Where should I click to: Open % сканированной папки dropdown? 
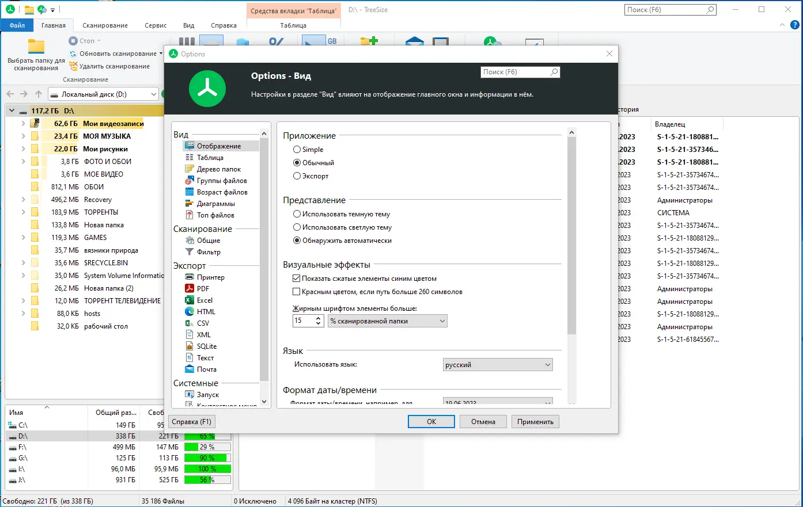pos(388,321)
